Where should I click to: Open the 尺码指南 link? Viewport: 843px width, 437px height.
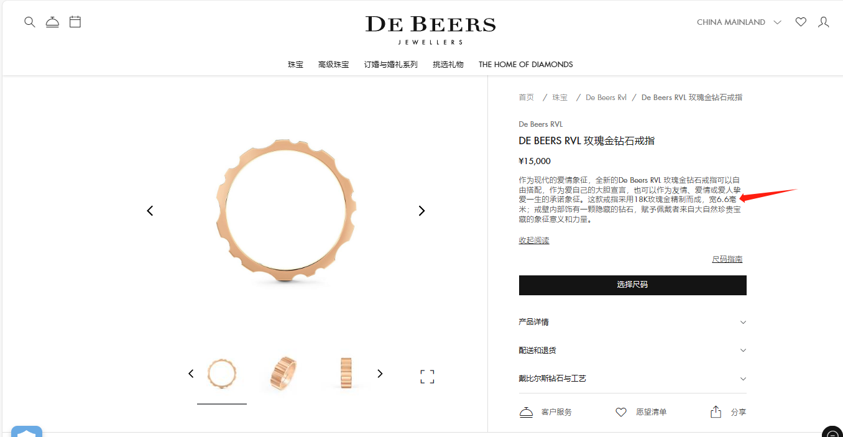coord(727,259)
